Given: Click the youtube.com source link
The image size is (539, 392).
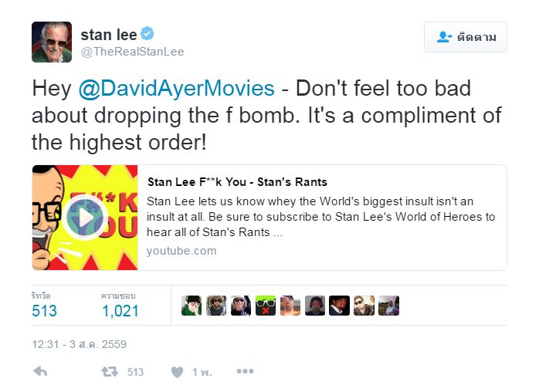Looking at the screenshot, I should 181,251.
